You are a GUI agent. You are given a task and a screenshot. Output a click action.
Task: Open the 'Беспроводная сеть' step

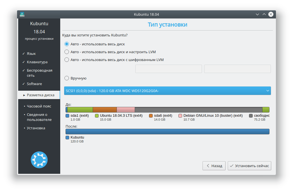tap(39, 73)
